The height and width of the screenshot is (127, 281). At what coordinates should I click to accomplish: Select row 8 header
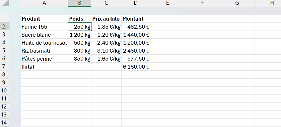4,75
